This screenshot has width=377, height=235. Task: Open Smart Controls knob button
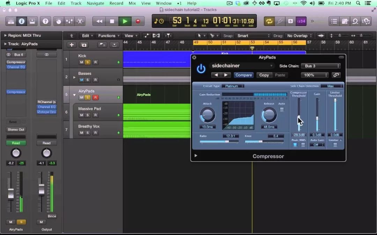point(59,21)
